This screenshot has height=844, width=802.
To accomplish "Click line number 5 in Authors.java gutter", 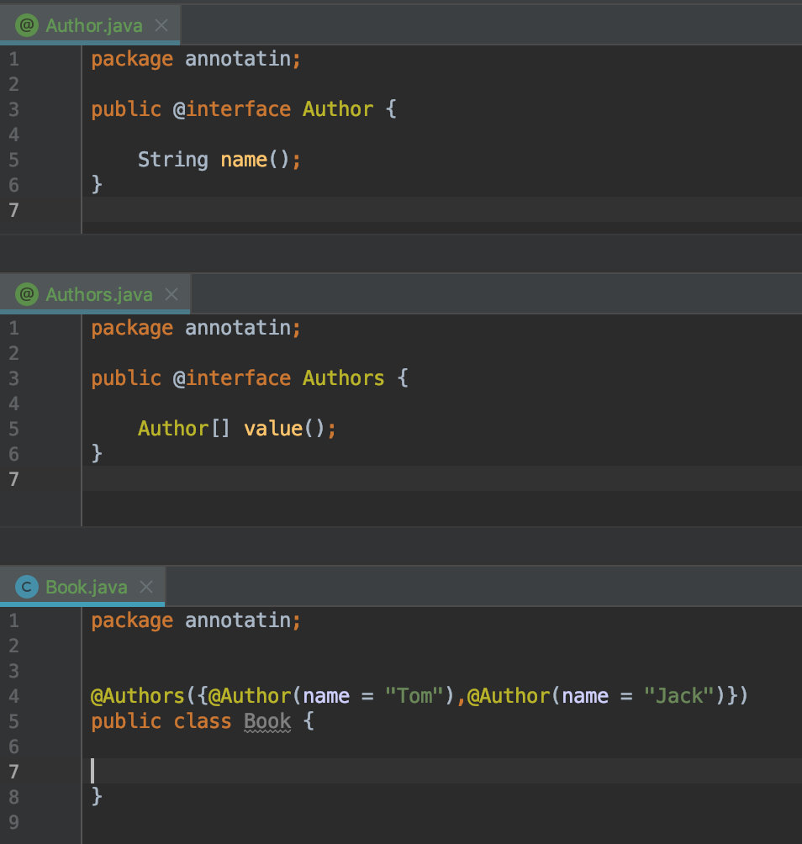I will (13, 428).
